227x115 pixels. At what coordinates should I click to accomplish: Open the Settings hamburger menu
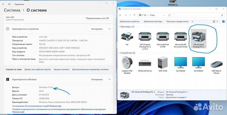(x=9, y=4)
